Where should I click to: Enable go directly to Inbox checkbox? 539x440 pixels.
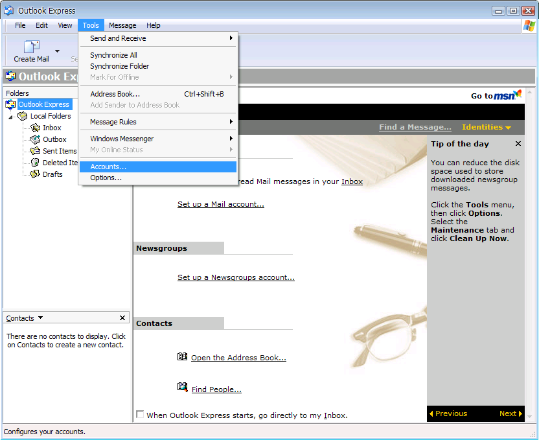click(140, 415)
